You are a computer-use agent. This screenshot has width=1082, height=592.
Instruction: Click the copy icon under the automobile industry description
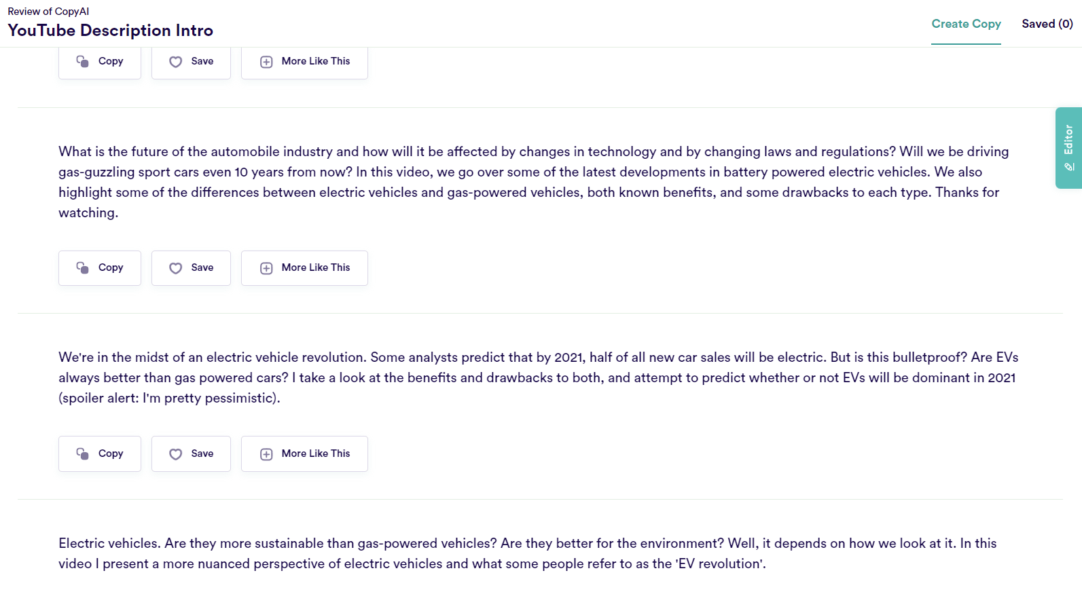(83, 268)
